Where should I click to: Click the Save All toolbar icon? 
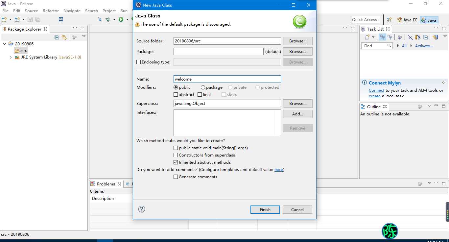click(x=37, y=19)
